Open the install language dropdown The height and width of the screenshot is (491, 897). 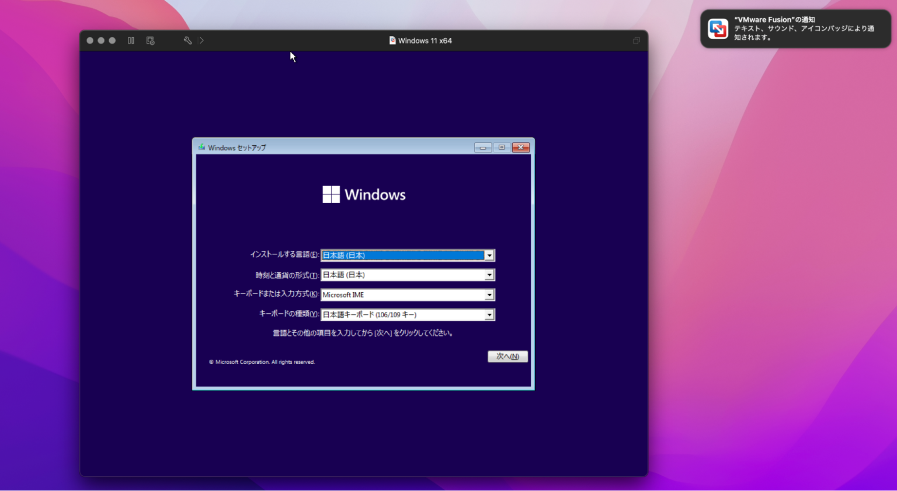[489, 255]
